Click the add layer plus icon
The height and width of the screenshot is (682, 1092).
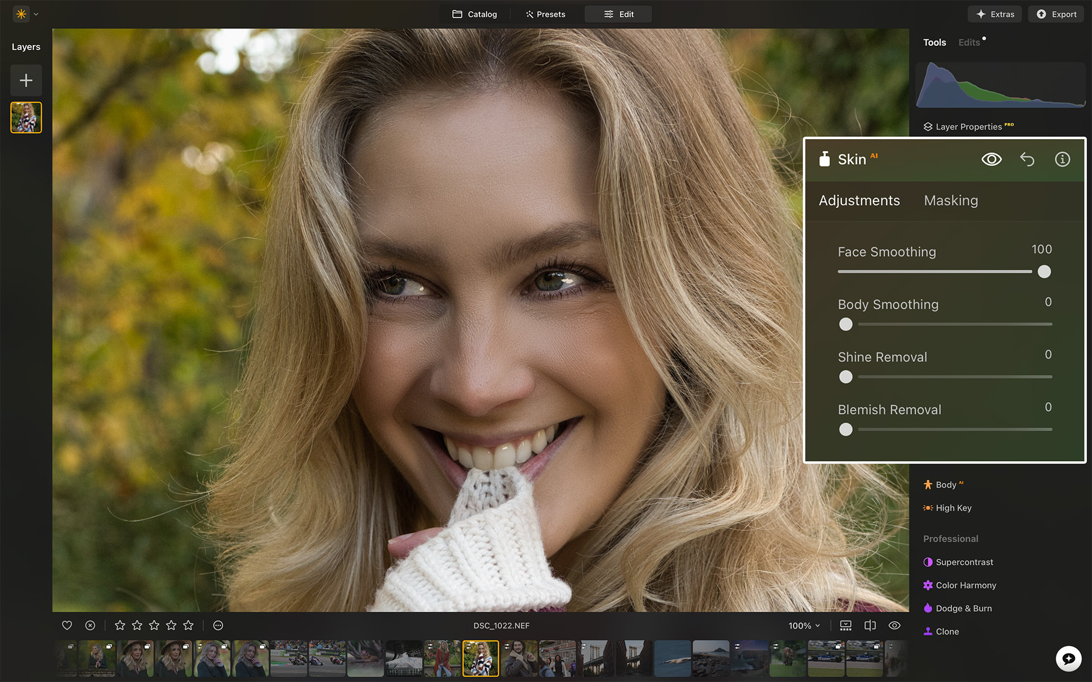[26, 80]
